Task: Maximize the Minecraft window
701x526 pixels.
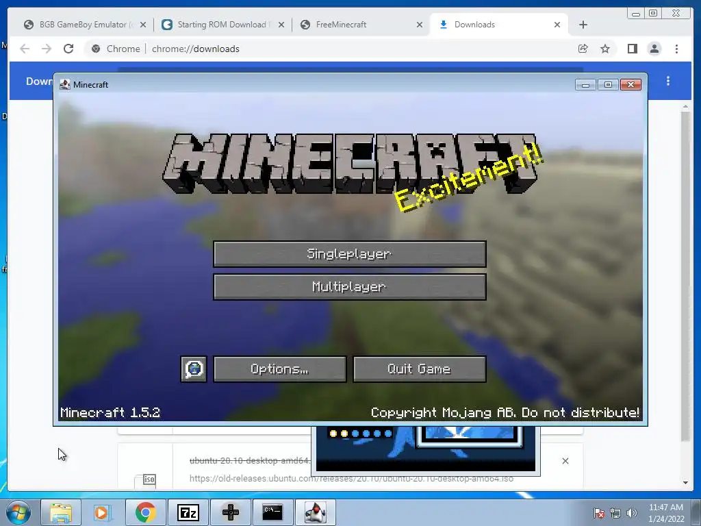Action: tap(608, 84)
